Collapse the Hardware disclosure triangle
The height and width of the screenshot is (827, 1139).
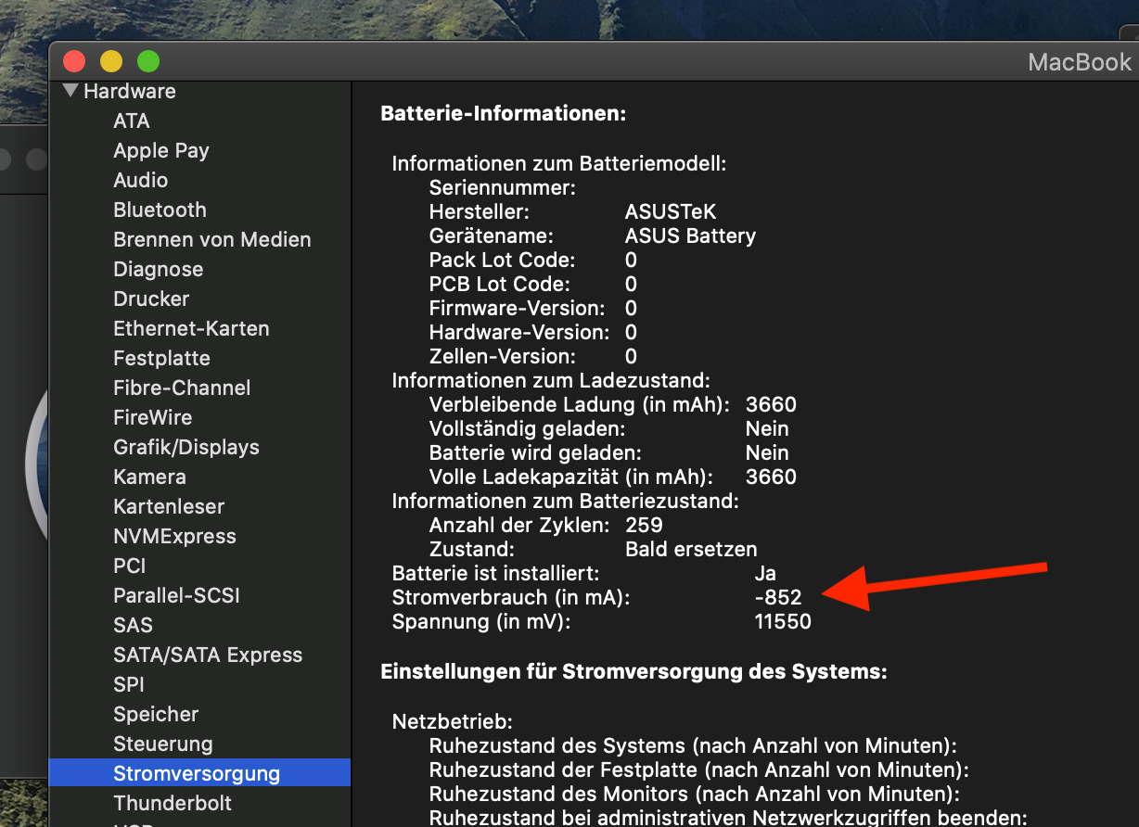coord(70,91)
